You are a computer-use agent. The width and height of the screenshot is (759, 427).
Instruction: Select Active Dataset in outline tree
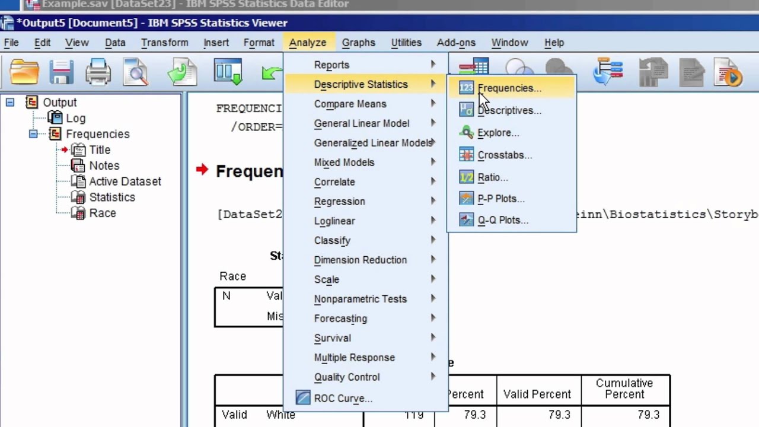(125, 181)
